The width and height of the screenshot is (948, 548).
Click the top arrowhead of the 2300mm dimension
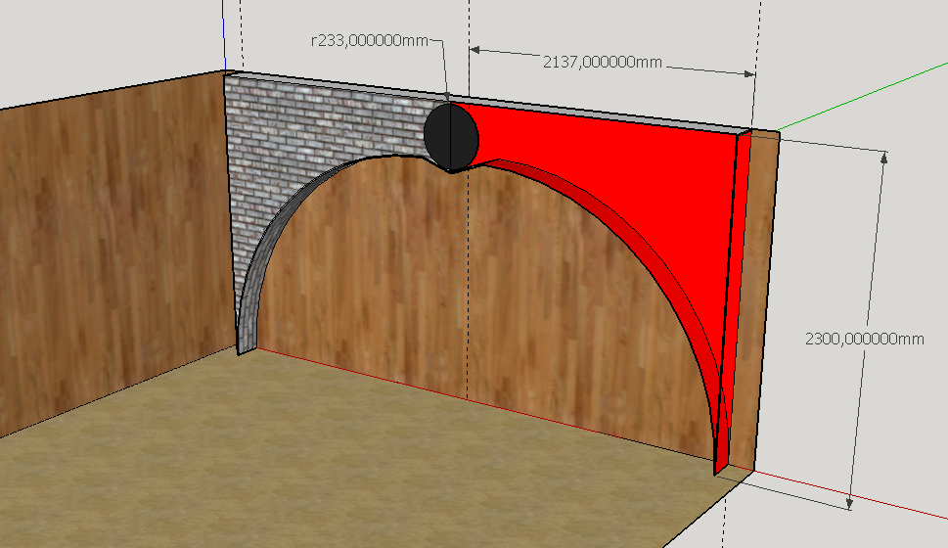884,157
